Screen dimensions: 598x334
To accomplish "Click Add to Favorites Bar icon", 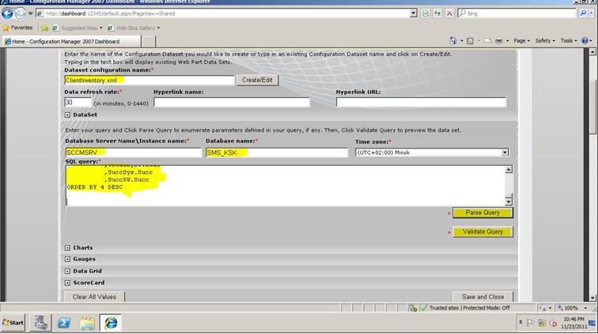I will tap(45, 28).
